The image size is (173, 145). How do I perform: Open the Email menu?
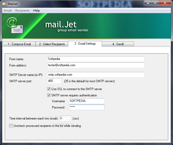click(x=8, y=11)
